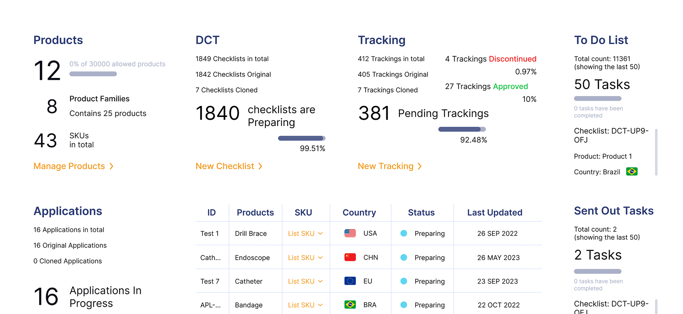This screenshot has width=683, height=314.
Task: Create a New Checklist
Action: point(225,166)
